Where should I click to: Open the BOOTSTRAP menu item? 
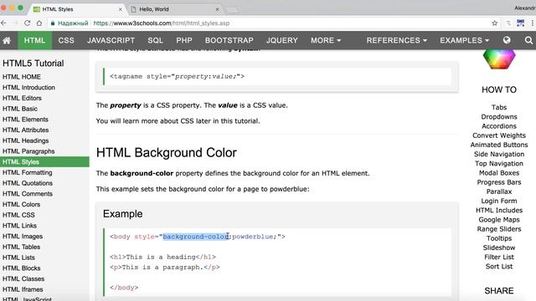[x=229, y=40]
